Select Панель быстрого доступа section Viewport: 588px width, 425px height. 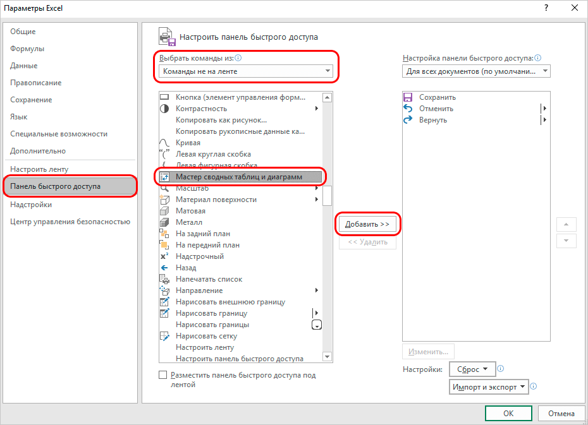(70, 186)
